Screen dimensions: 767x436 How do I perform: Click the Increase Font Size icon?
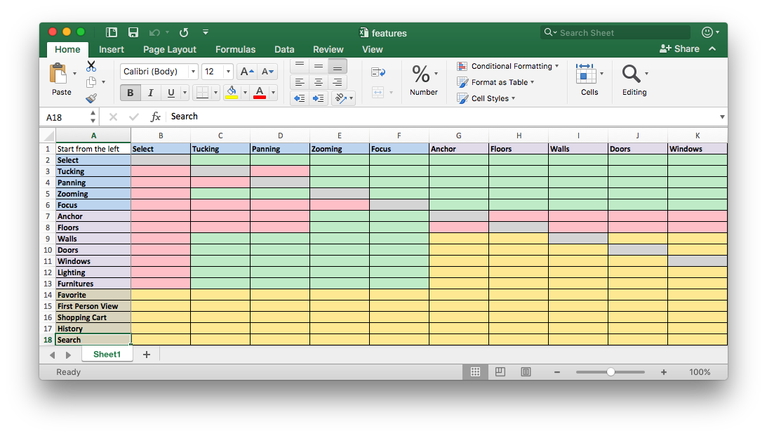pyautogui.click(x=246, y=72)
